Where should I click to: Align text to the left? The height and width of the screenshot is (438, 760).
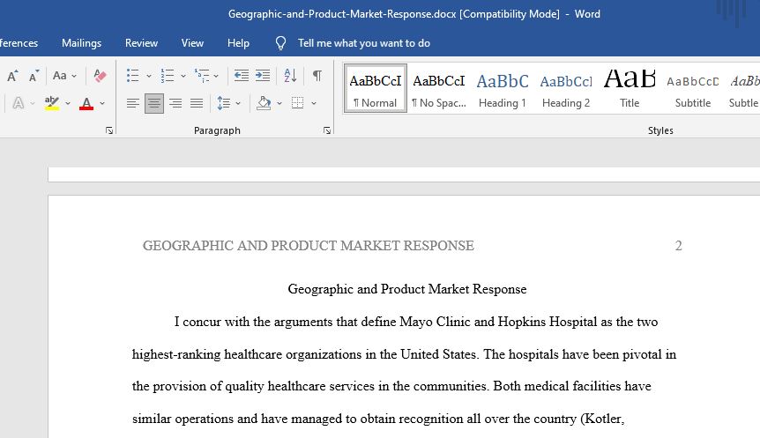(x=132, y=103)
